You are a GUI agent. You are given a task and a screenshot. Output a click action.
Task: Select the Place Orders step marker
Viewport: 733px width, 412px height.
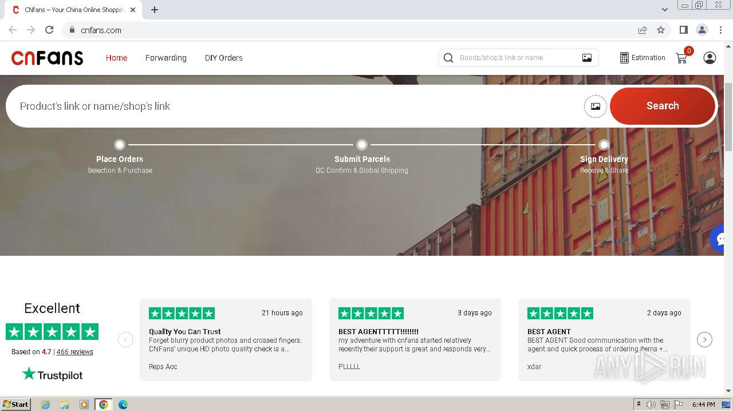(x=120, y=145)
